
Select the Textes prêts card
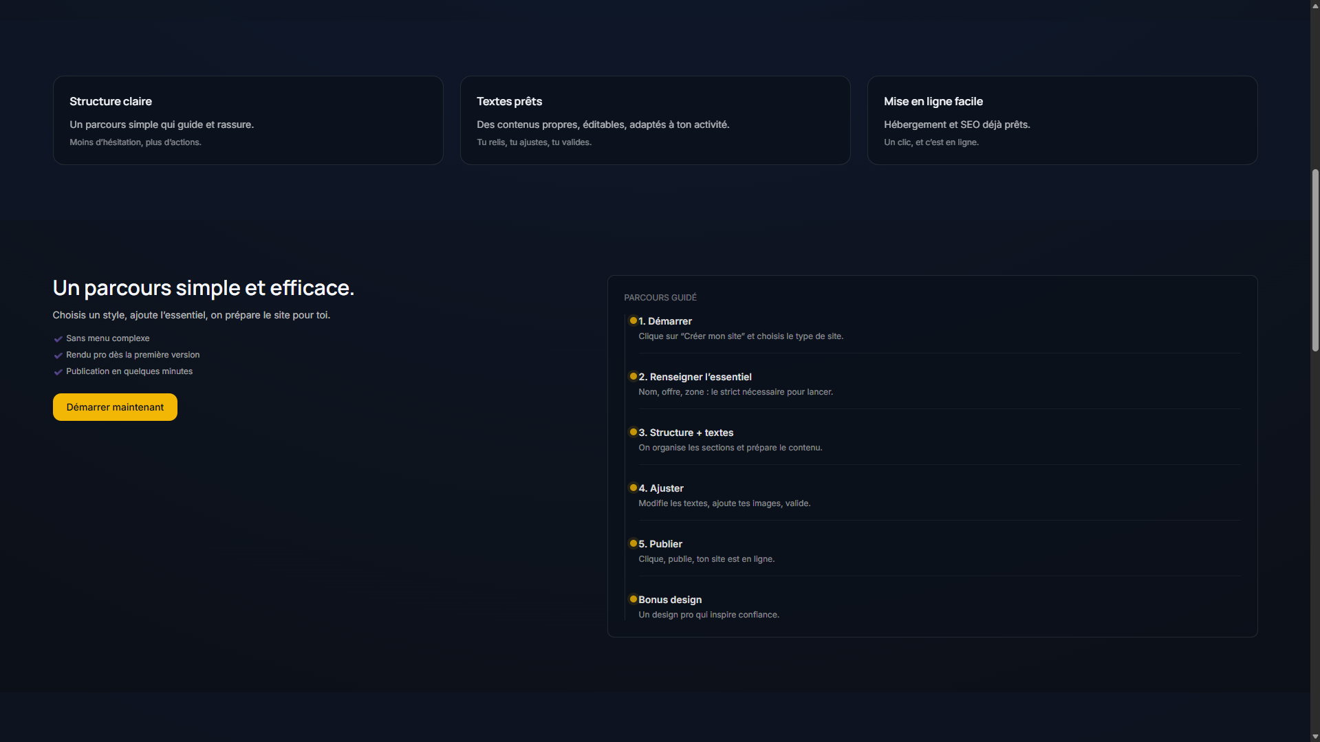pos(655,120)
